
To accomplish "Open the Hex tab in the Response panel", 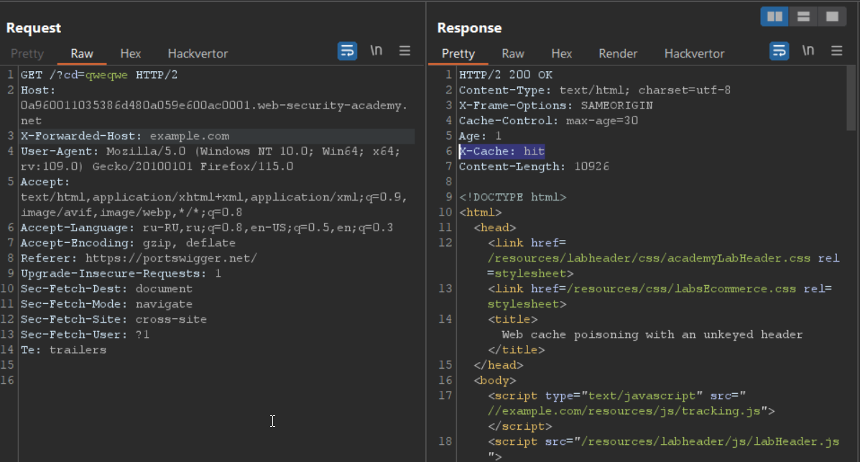I will pos(562,54).
